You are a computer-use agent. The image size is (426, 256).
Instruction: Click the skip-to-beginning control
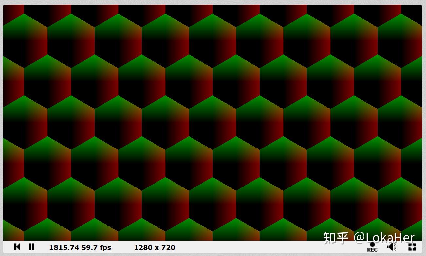tap(17, 247)
